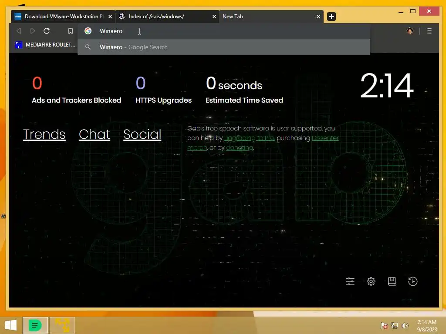The width and height of the screenshot is (446, 334).
Task: Open the Social link
Action: click(x=142, y=134)
